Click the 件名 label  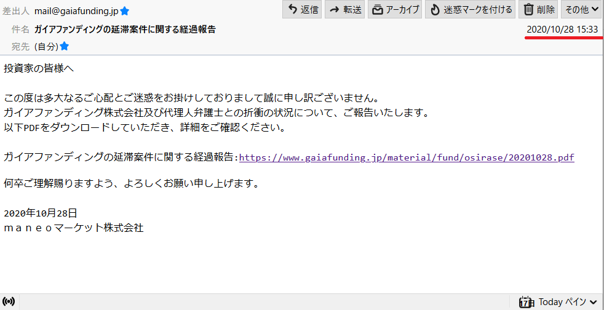coord(20,30)
